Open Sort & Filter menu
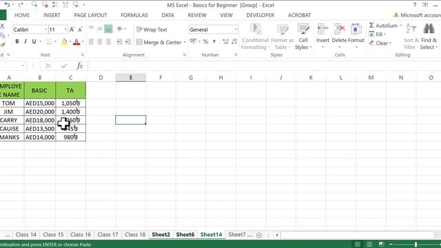The width and height of the screenshot is (441, 248). [x=411, y=37]
